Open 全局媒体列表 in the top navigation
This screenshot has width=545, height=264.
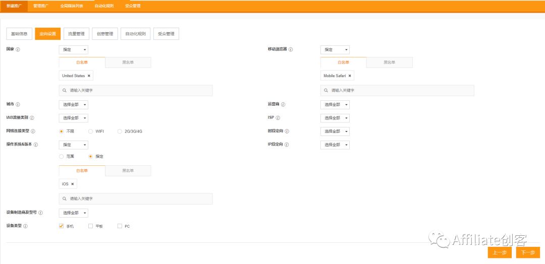pyautogui.click(x=72, y=6)
